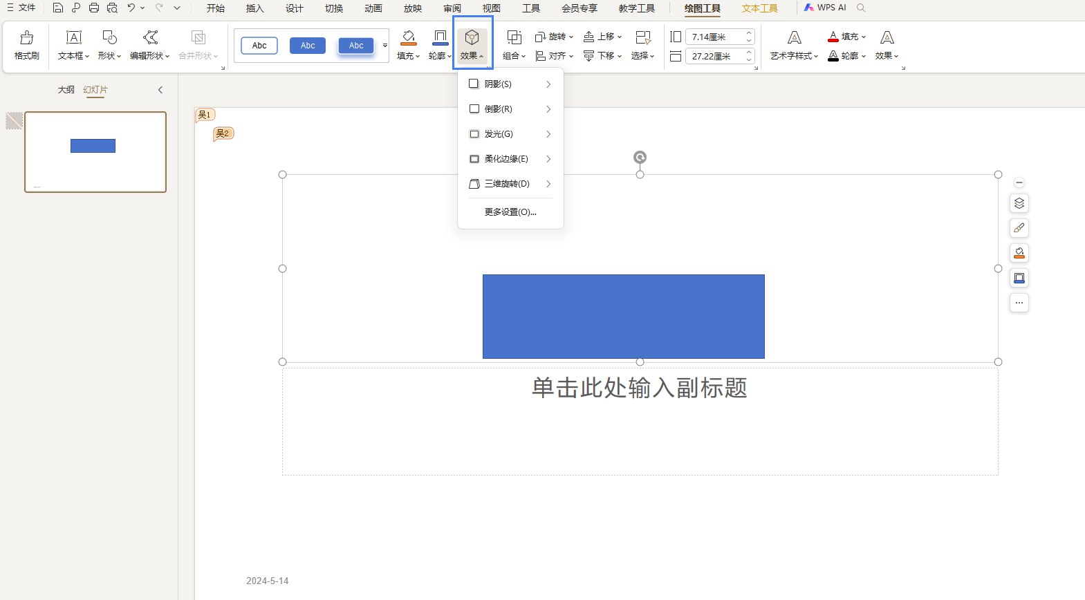
Task: Click the floating layers icon beside the slide
Action: click(1019, 203)
